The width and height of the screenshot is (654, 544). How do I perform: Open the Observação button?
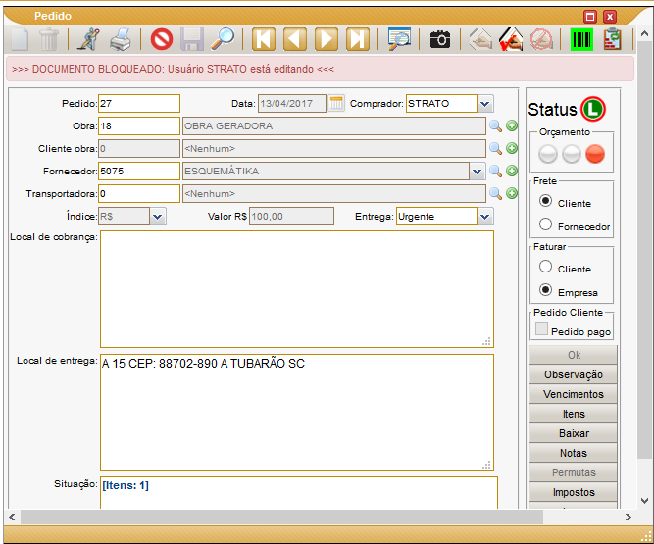(573, 374)
